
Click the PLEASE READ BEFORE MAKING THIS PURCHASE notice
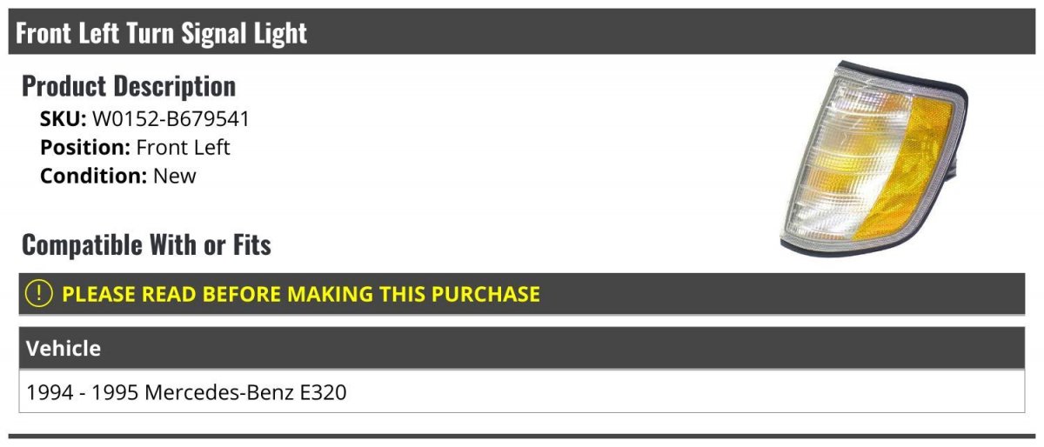pos(301,294)
